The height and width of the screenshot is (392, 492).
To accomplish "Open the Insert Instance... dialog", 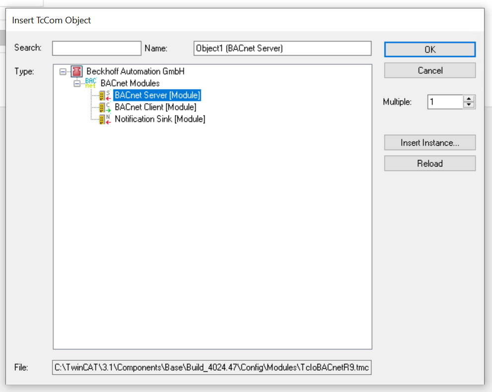I will (x=430, y=143).
